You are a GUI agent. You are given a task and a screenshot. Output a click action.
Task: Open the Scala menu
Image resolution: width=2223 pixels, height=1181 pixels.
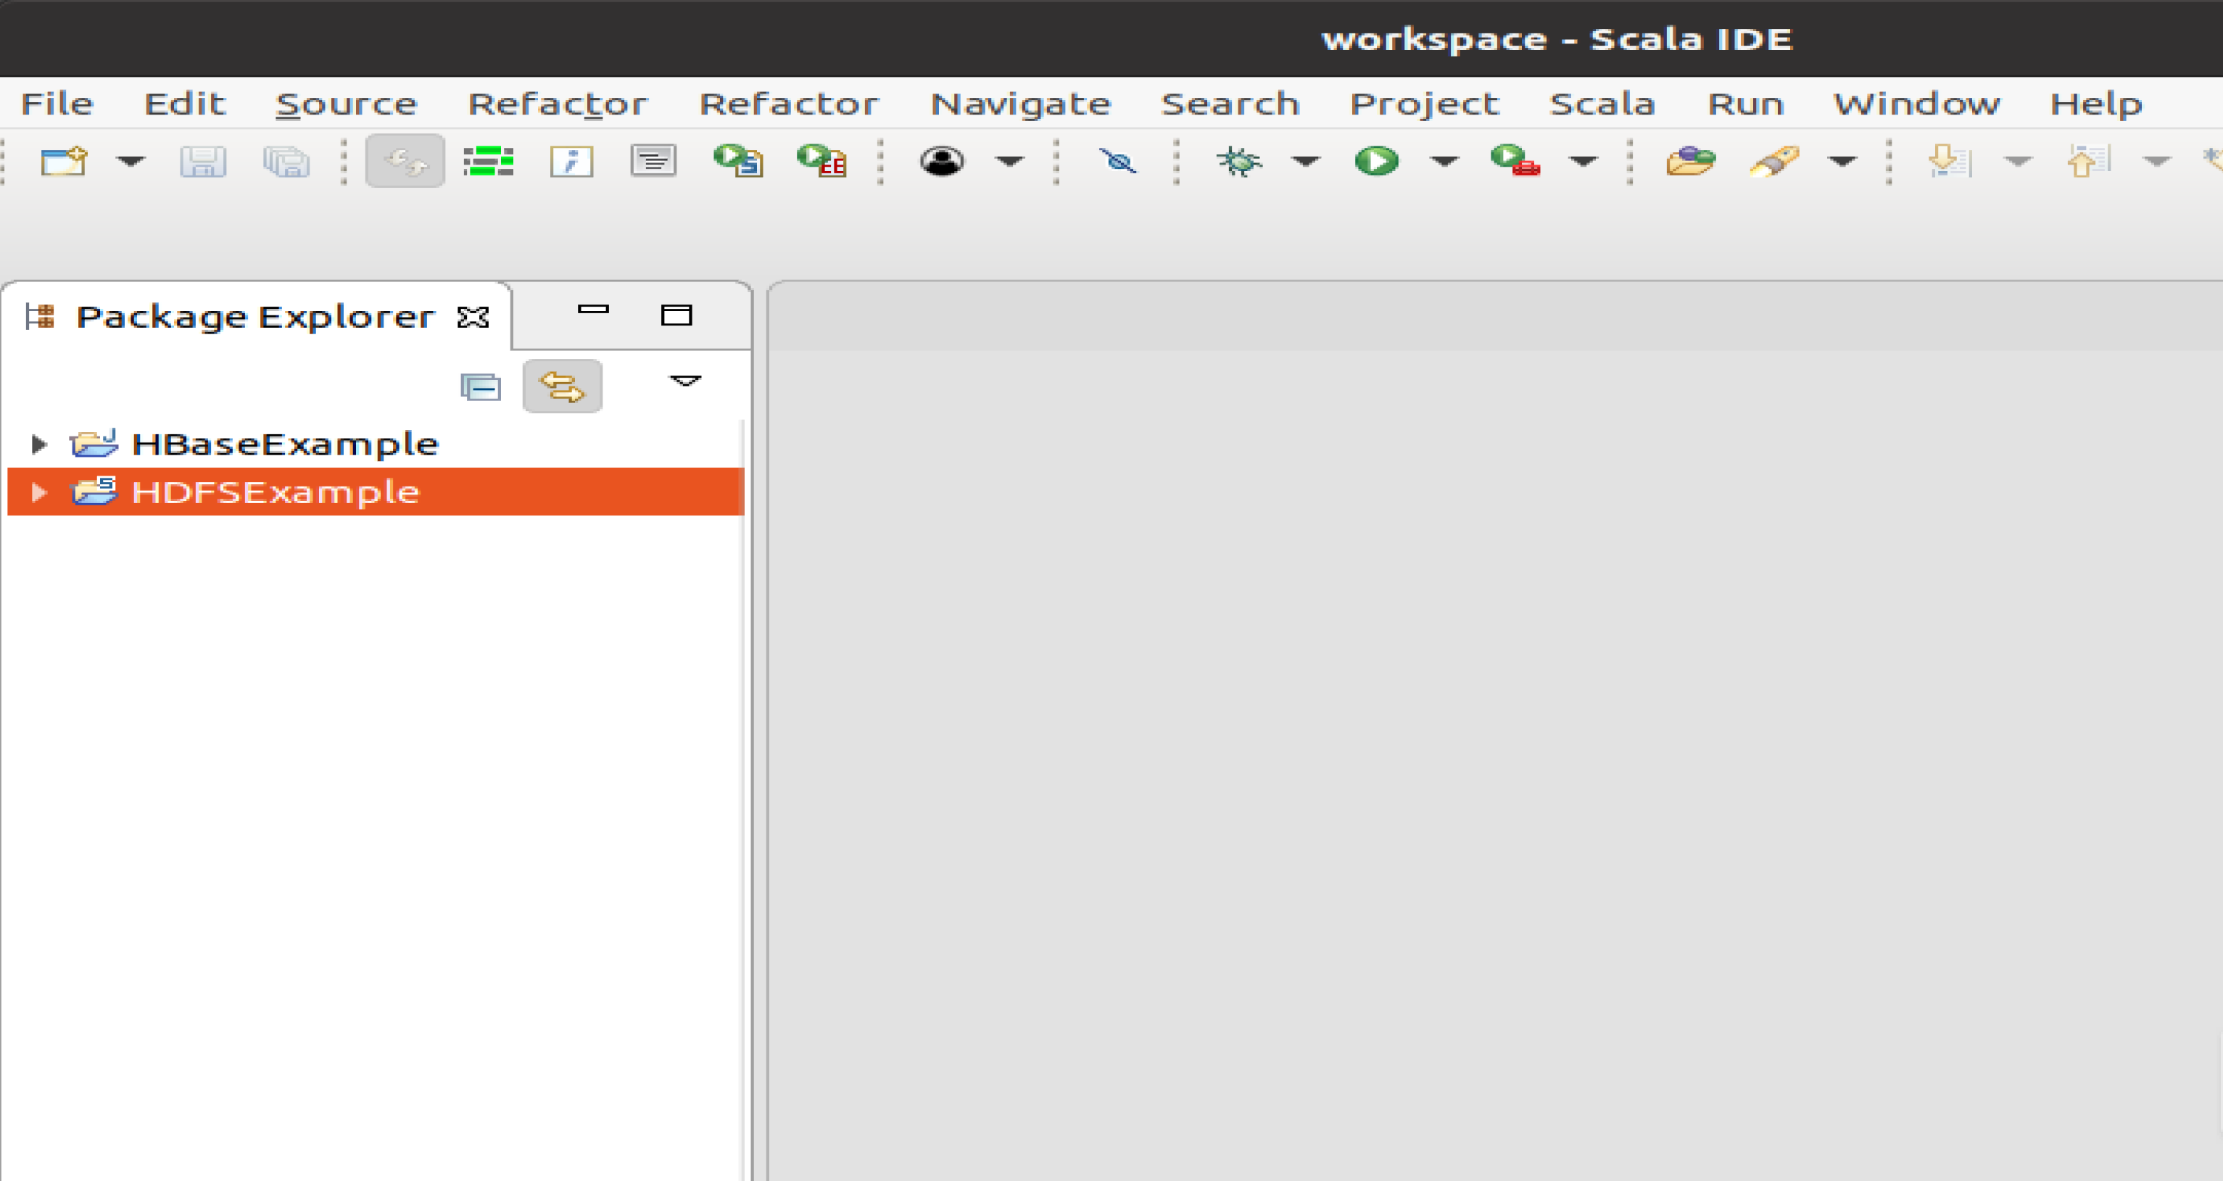[1602, 104]
